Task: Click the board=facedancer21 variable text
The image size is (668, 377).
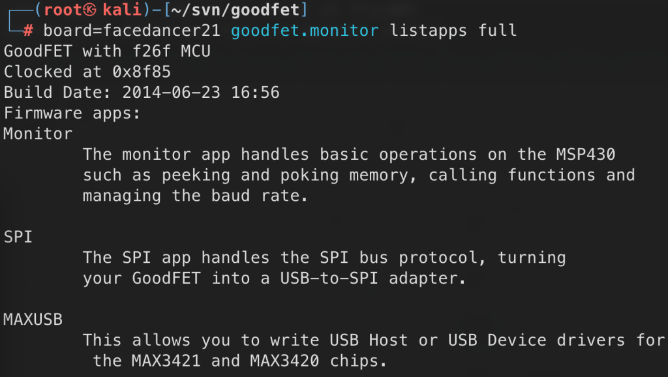Action: pyautogui.click(x=132, y=30)
